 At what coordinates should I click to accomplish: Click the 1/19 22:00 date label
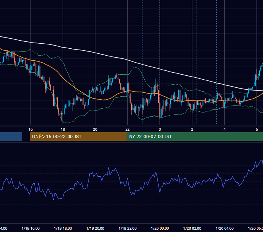click(128, 228)
